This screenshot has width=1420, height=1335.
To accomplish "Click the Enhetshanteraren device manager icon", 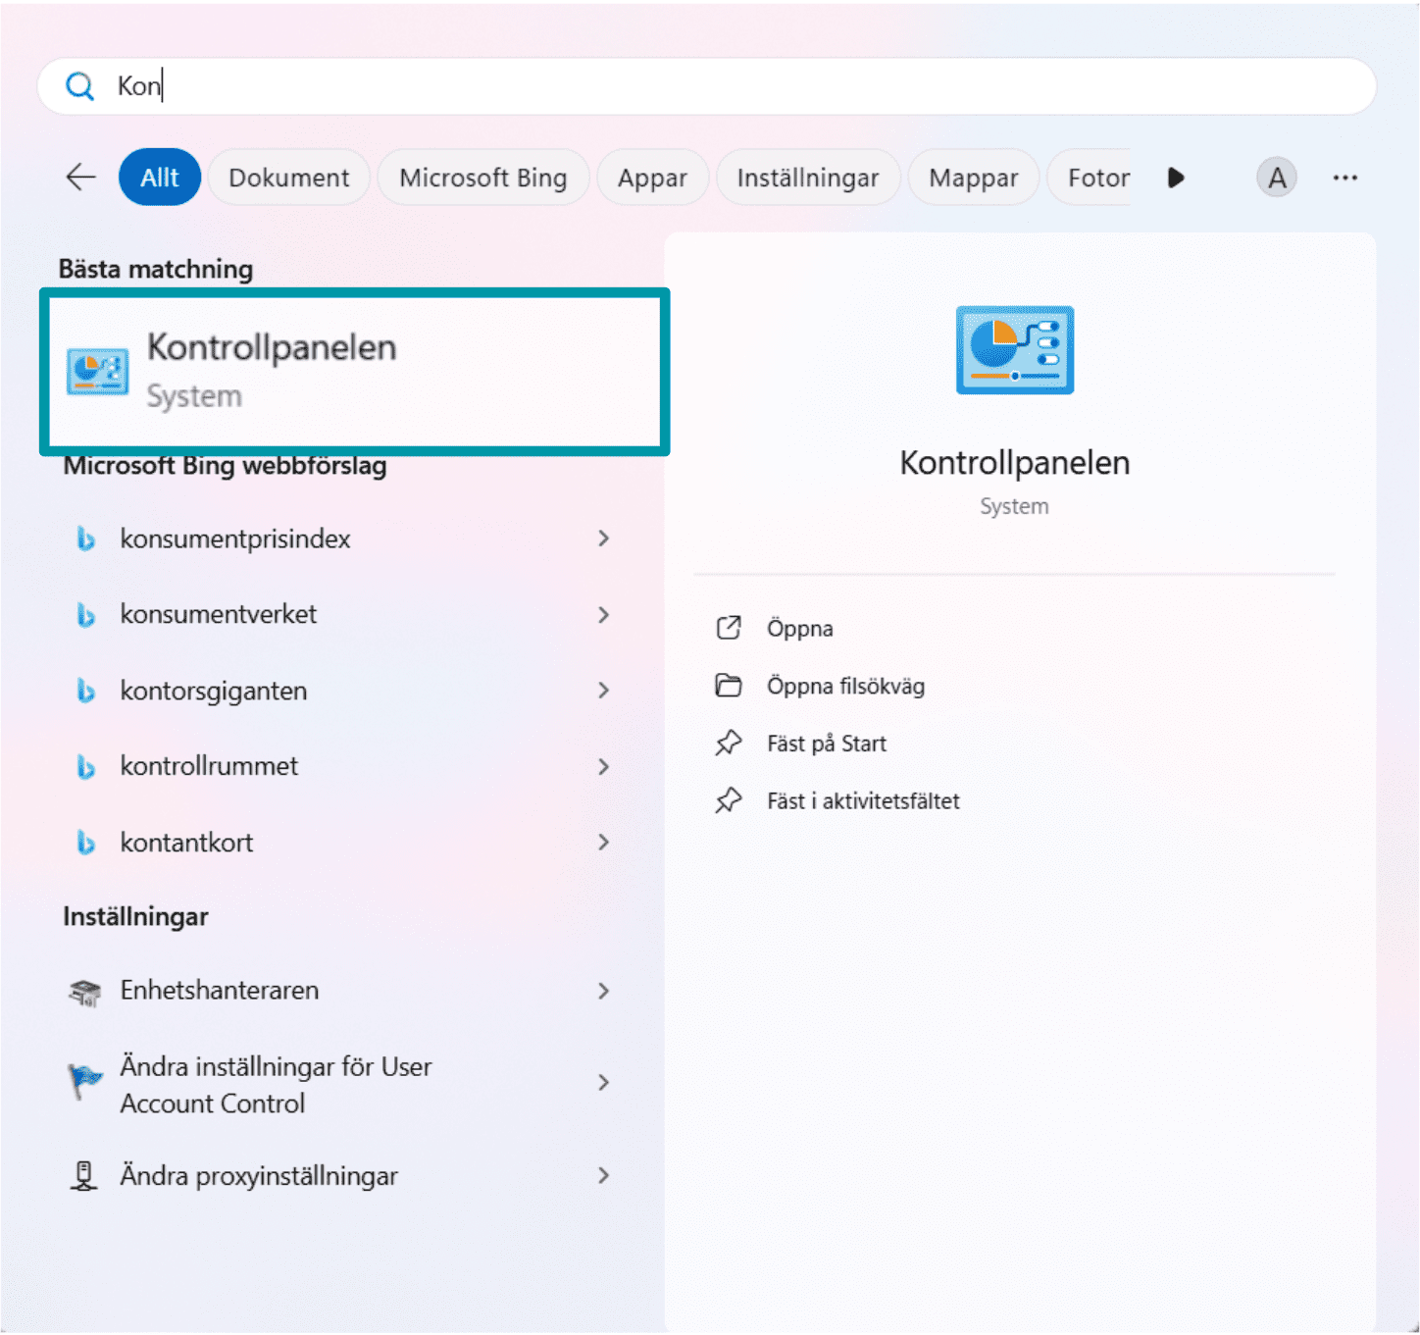I will 85,992.
